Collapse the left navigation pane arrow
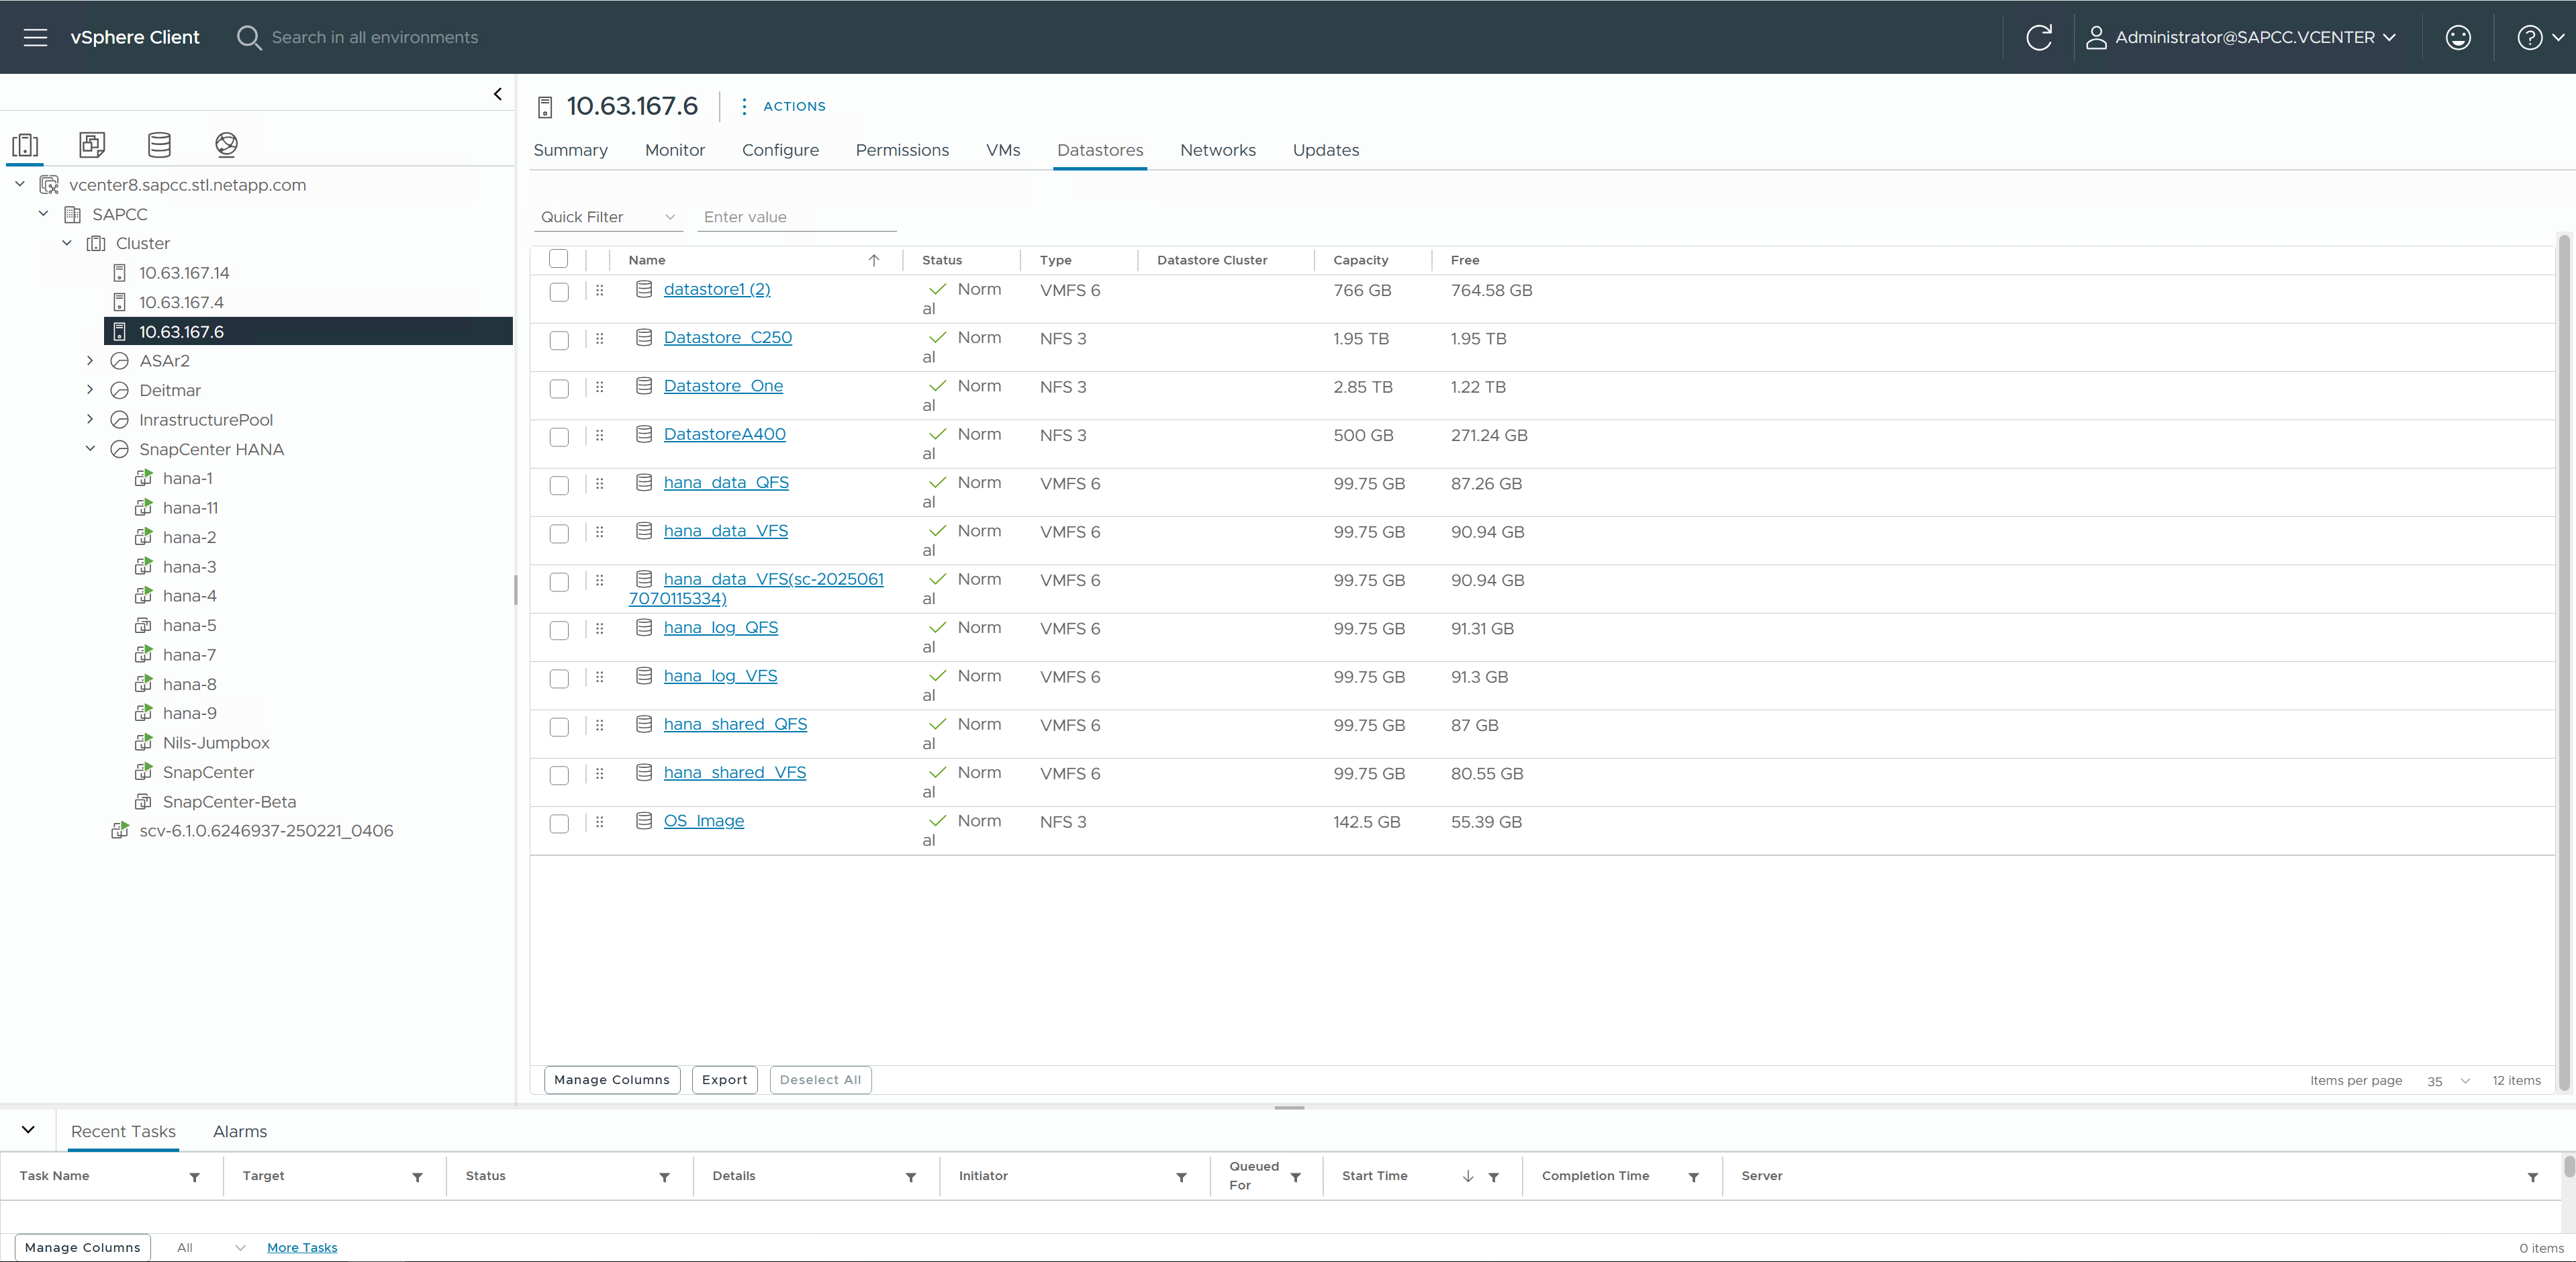2576x1262 pixels. (497, 94)
